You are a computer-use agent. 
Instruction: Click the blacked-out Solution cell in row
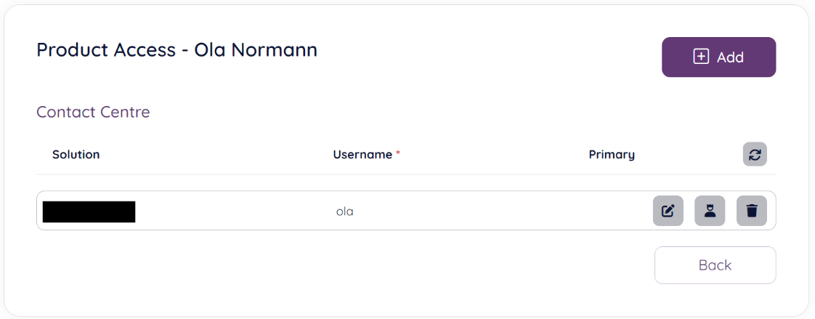pos(89,211)
